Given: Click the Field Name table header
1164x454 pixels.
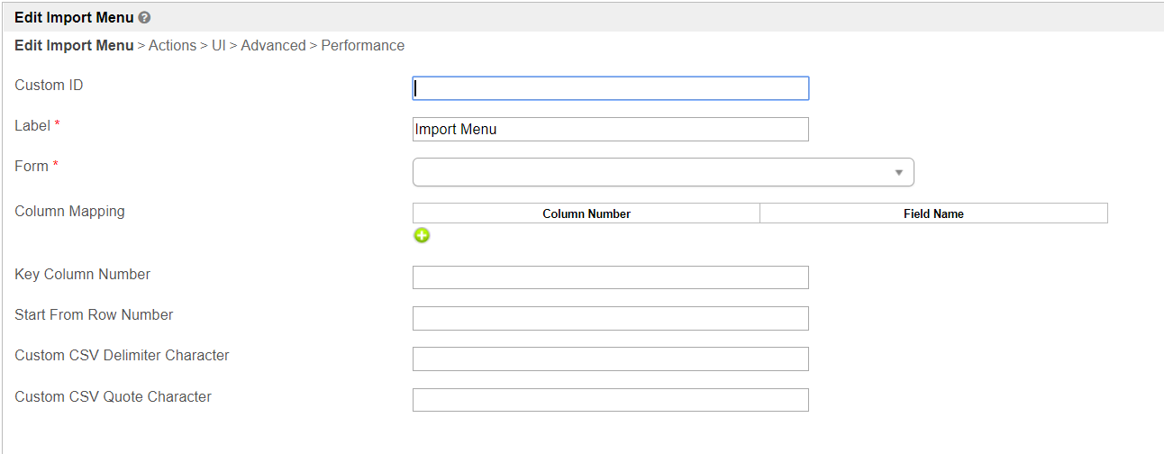Looking at the screenshot, I should 933,213.
